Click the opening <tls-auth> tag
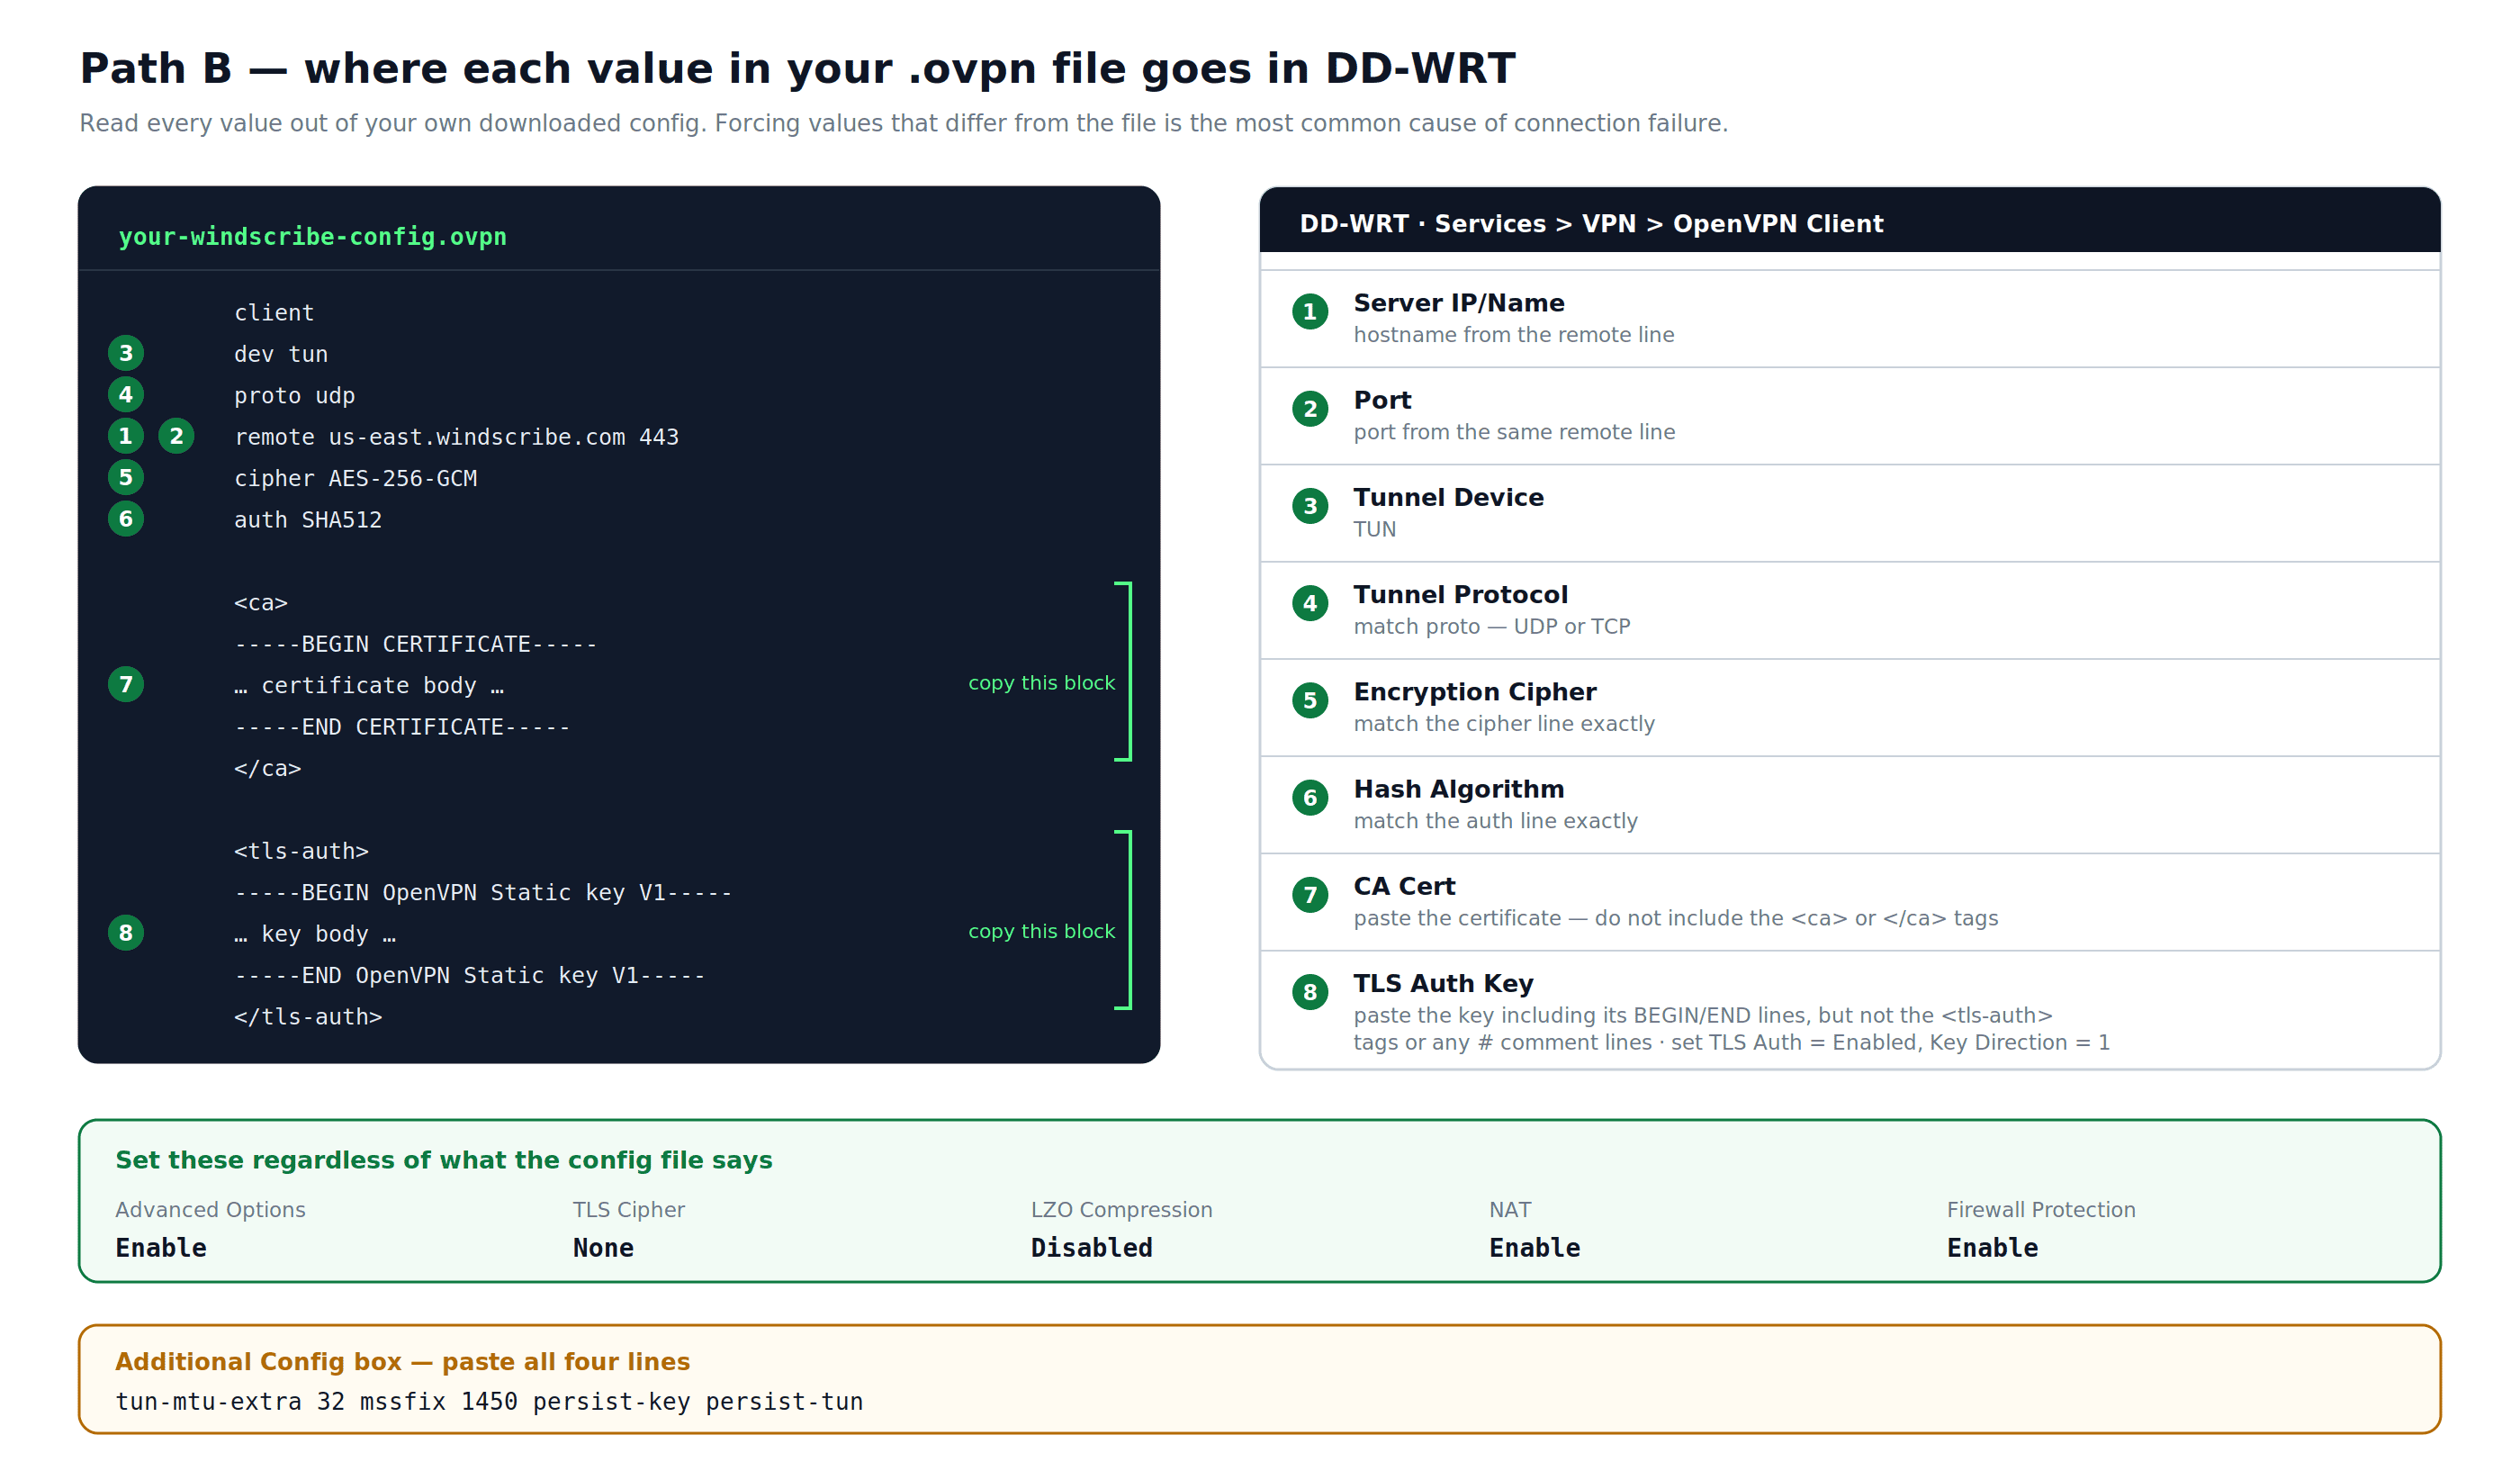 coord(301,851)
